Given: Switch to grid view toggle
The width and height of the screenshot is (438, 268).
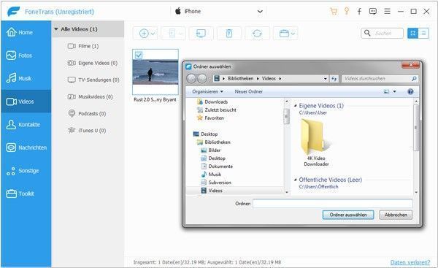Looking at the screenshot, I should [413, 34].
